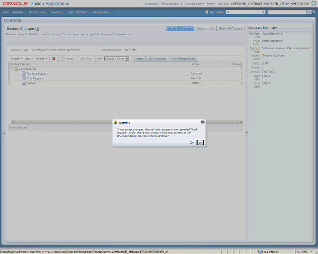Click the Merge button
Screen dimensions: 318x254
(x=139, y=59)
